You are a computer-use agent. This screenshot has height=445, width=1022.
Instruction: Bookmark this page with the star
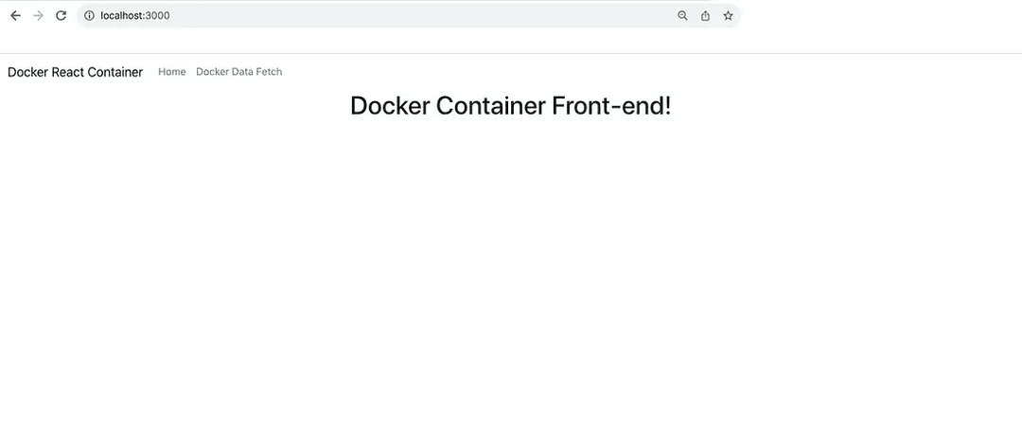pos(728,15)
